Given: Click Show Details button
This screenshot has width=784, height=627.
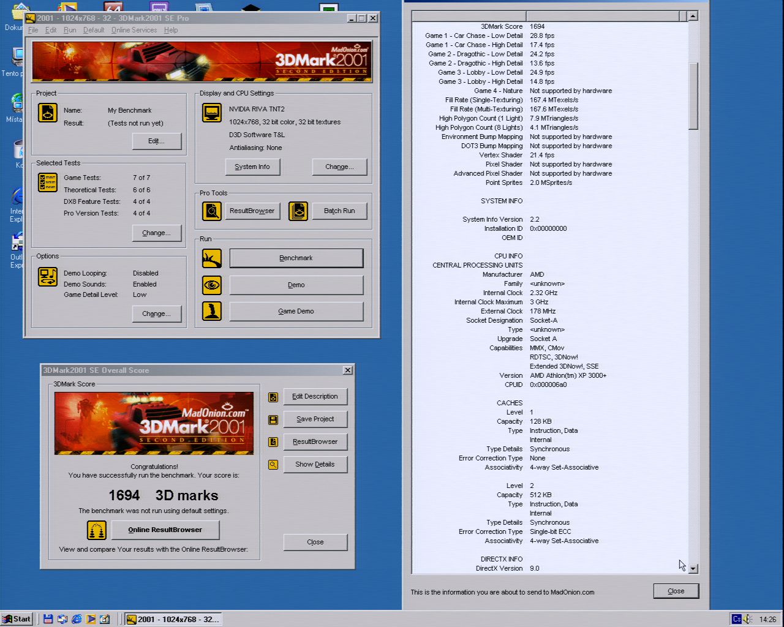Looking at the screenshot, I should [x=315, y=464].
